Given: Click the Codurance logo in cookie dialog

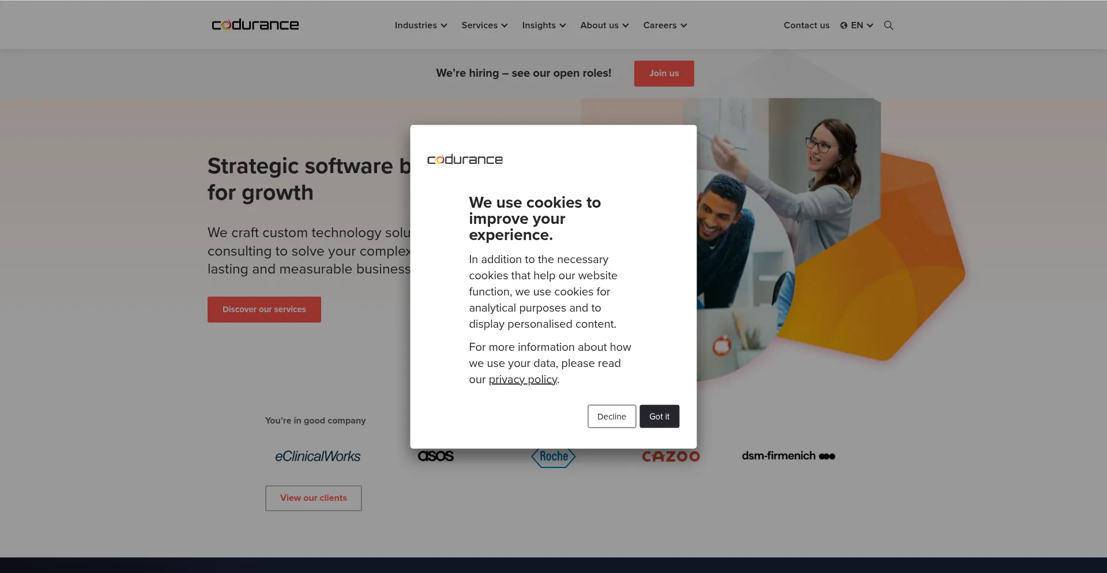Looking at the screenshot, I should [x=465, y=159].
